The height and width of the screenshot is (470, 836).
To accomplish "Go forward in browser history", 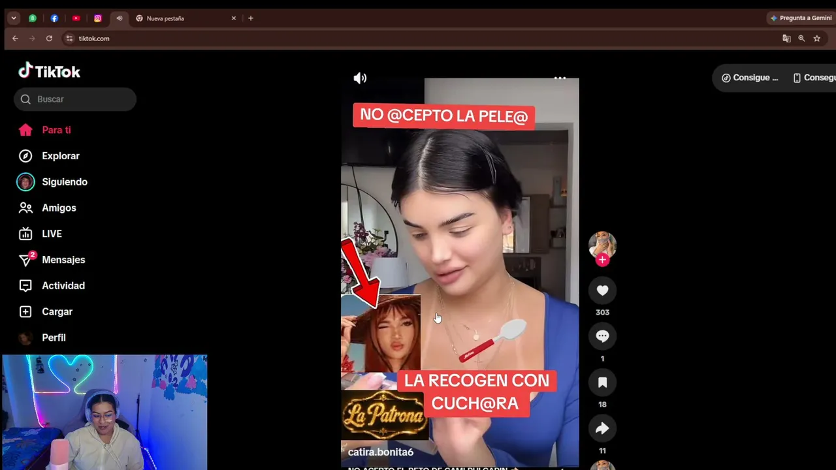I will [32, 39].
